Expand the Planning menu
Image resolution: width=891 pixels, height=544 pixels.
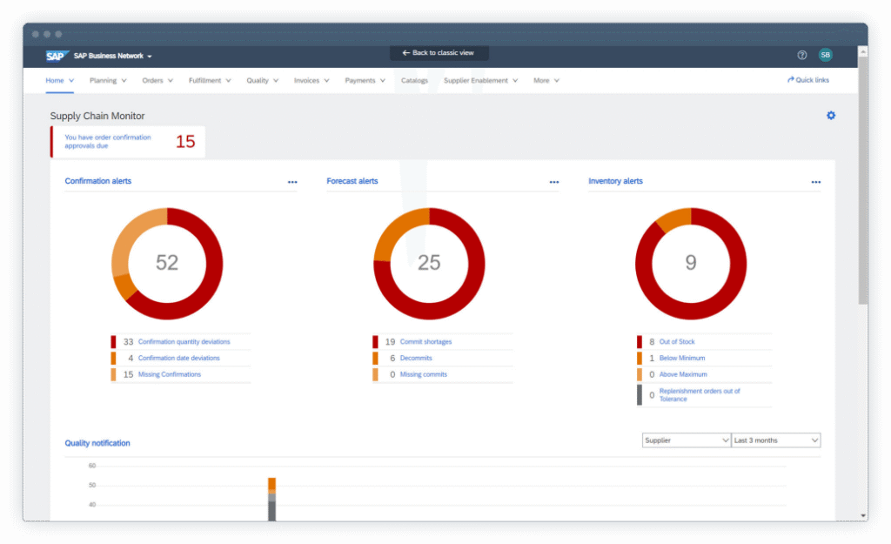[x=108, y=80]
